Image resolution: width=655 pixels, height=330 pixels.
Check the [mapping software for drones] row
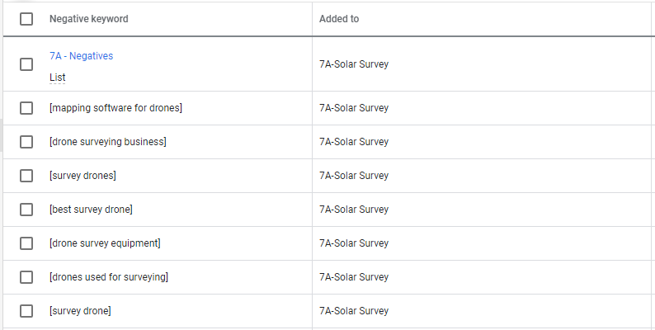click(26, 108)
